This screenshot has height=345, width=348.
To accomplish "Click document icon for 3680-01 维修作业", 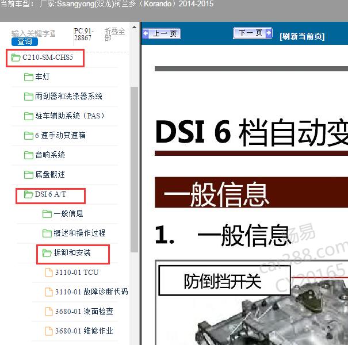I will (49, 331).
